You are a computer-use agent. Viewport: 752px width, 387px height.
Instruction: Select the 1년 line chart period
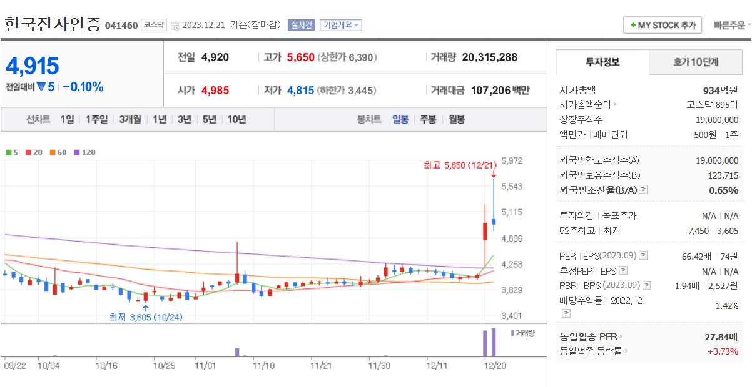160,119
